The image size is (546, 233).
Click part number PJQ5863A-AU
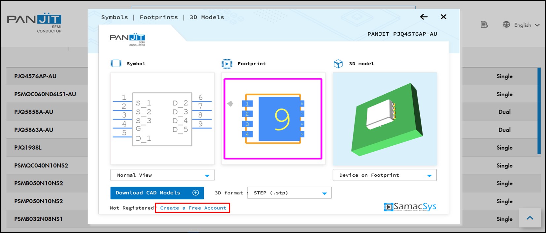coord(34,130)
